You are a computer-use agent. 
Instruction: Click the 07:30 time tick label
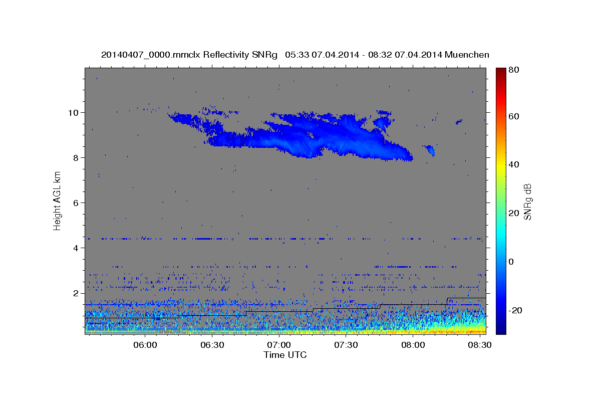click(346, 345)
